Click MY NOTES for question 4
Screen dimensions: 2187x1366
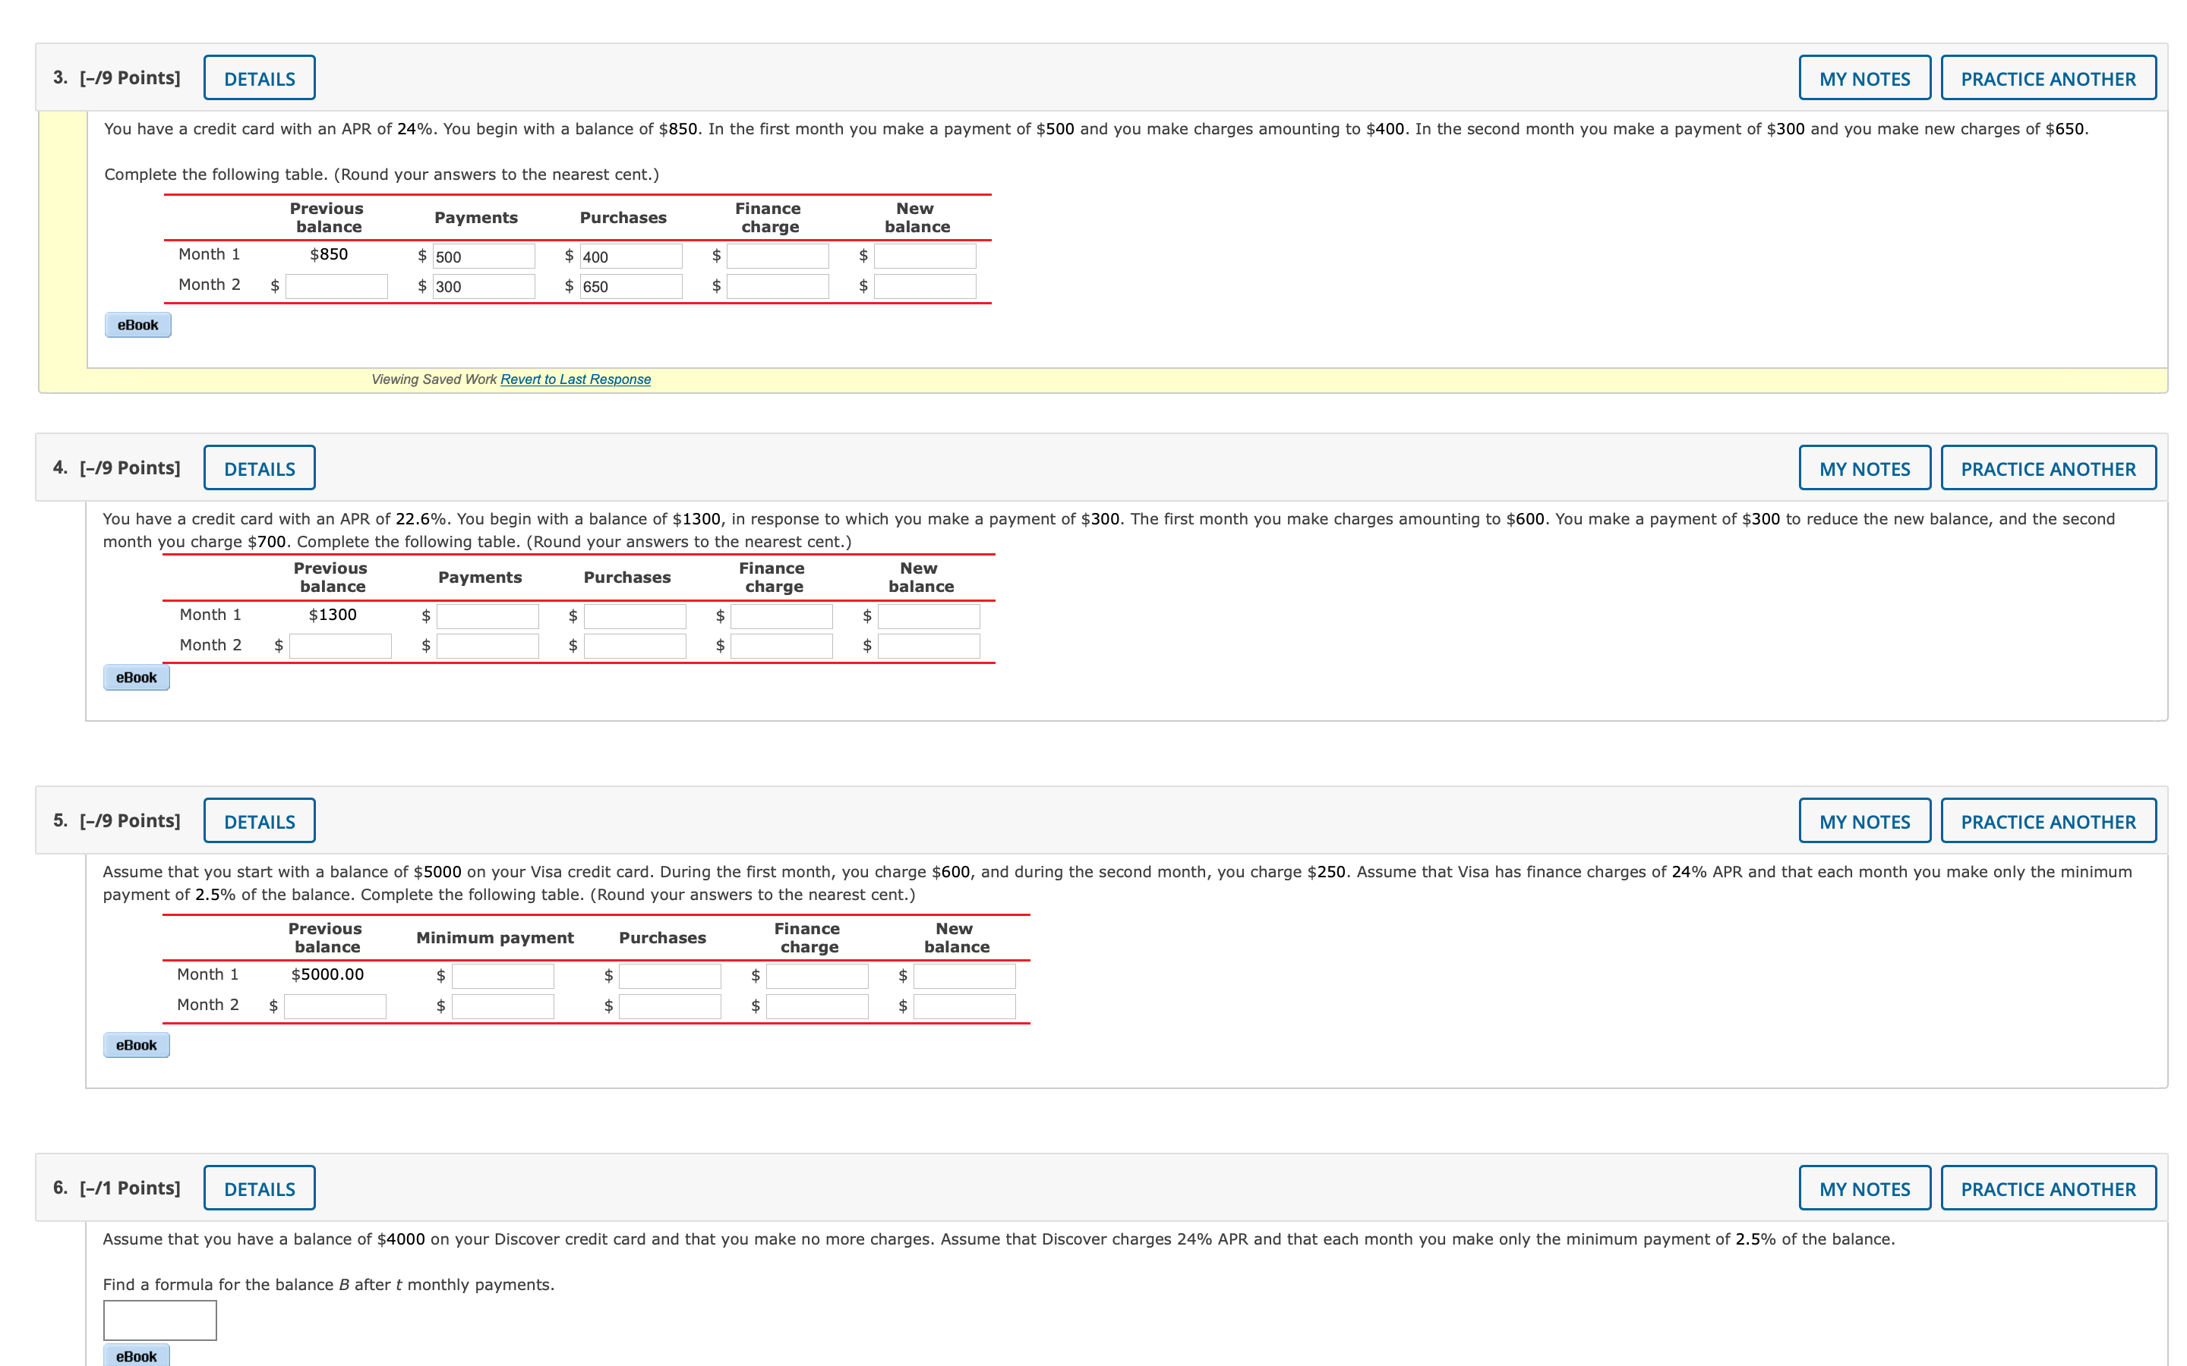[x=1864, y=469]
